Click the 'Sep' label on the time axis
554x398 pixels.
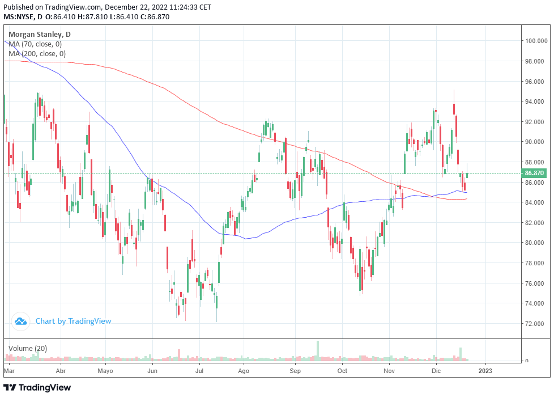tap(295, 371)
